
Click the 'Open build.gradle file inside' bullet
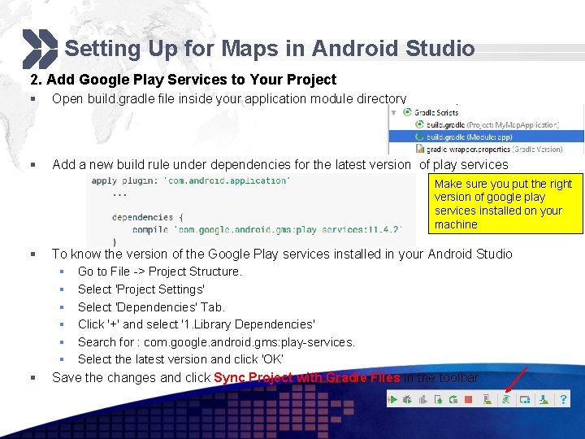(229, 99)
